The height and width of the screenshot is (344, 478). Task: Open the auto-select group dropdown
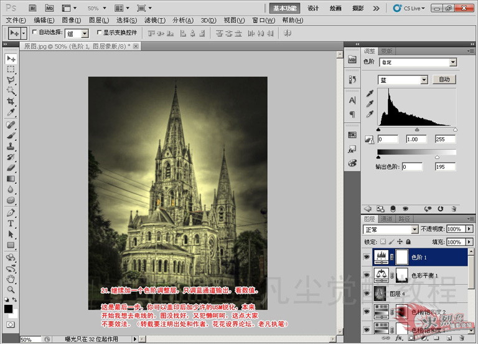pos(85,34)
